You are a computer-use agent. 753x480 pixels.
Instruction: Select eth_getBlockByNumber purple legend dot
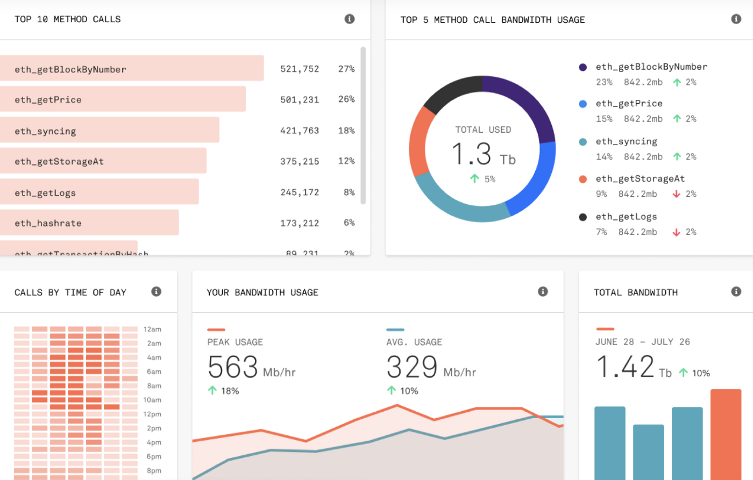coord(582,67)
